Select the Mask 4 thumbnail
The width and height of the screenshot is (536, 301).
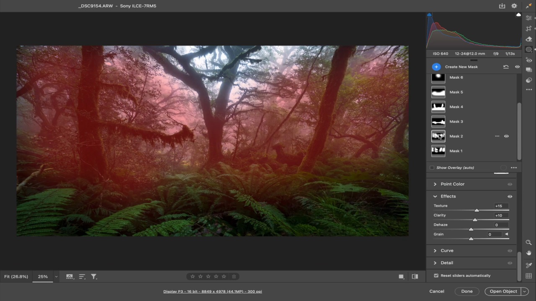point(438,107)
